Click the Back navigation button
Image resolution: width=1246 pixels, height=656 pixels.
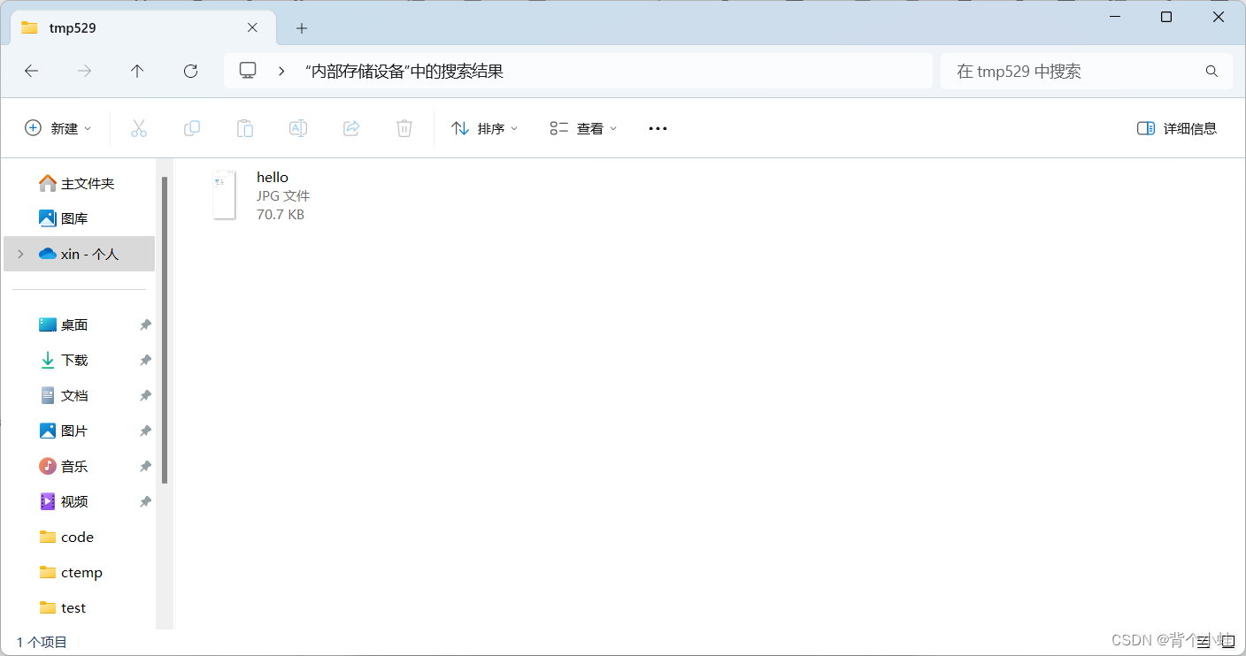(31, 71)
